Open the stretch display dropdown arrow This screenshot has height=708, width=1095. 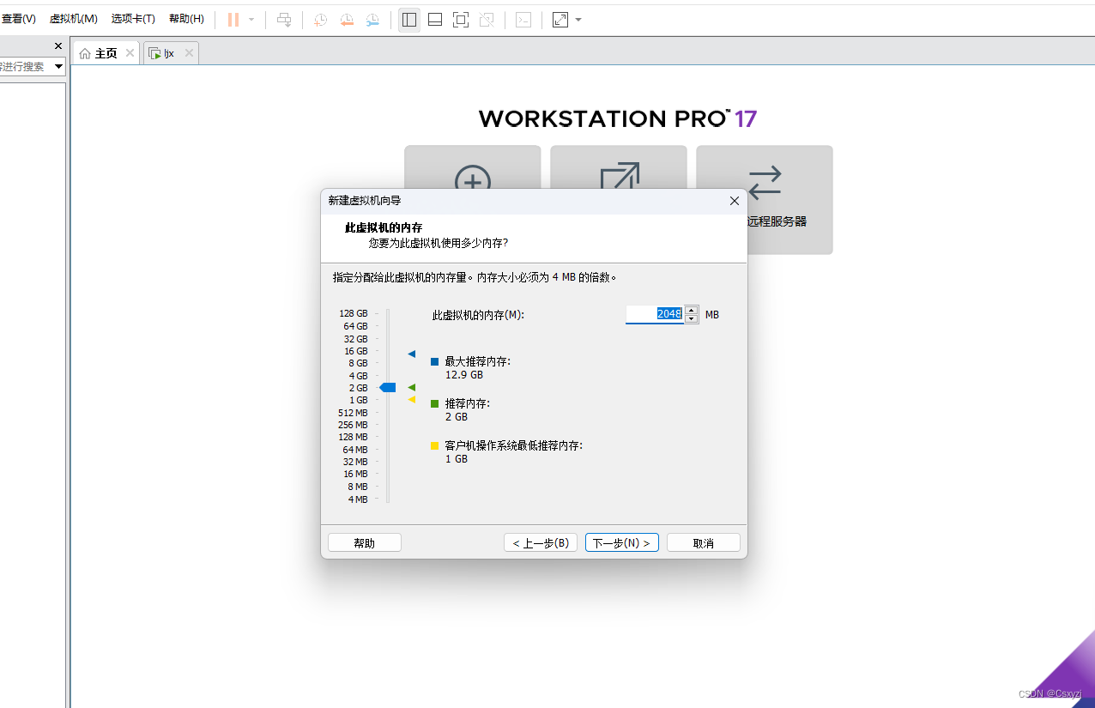click(578, 19)
